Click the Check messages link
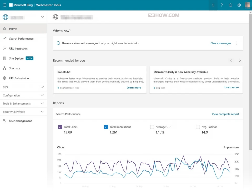252x194 pixels. [220, 43]
